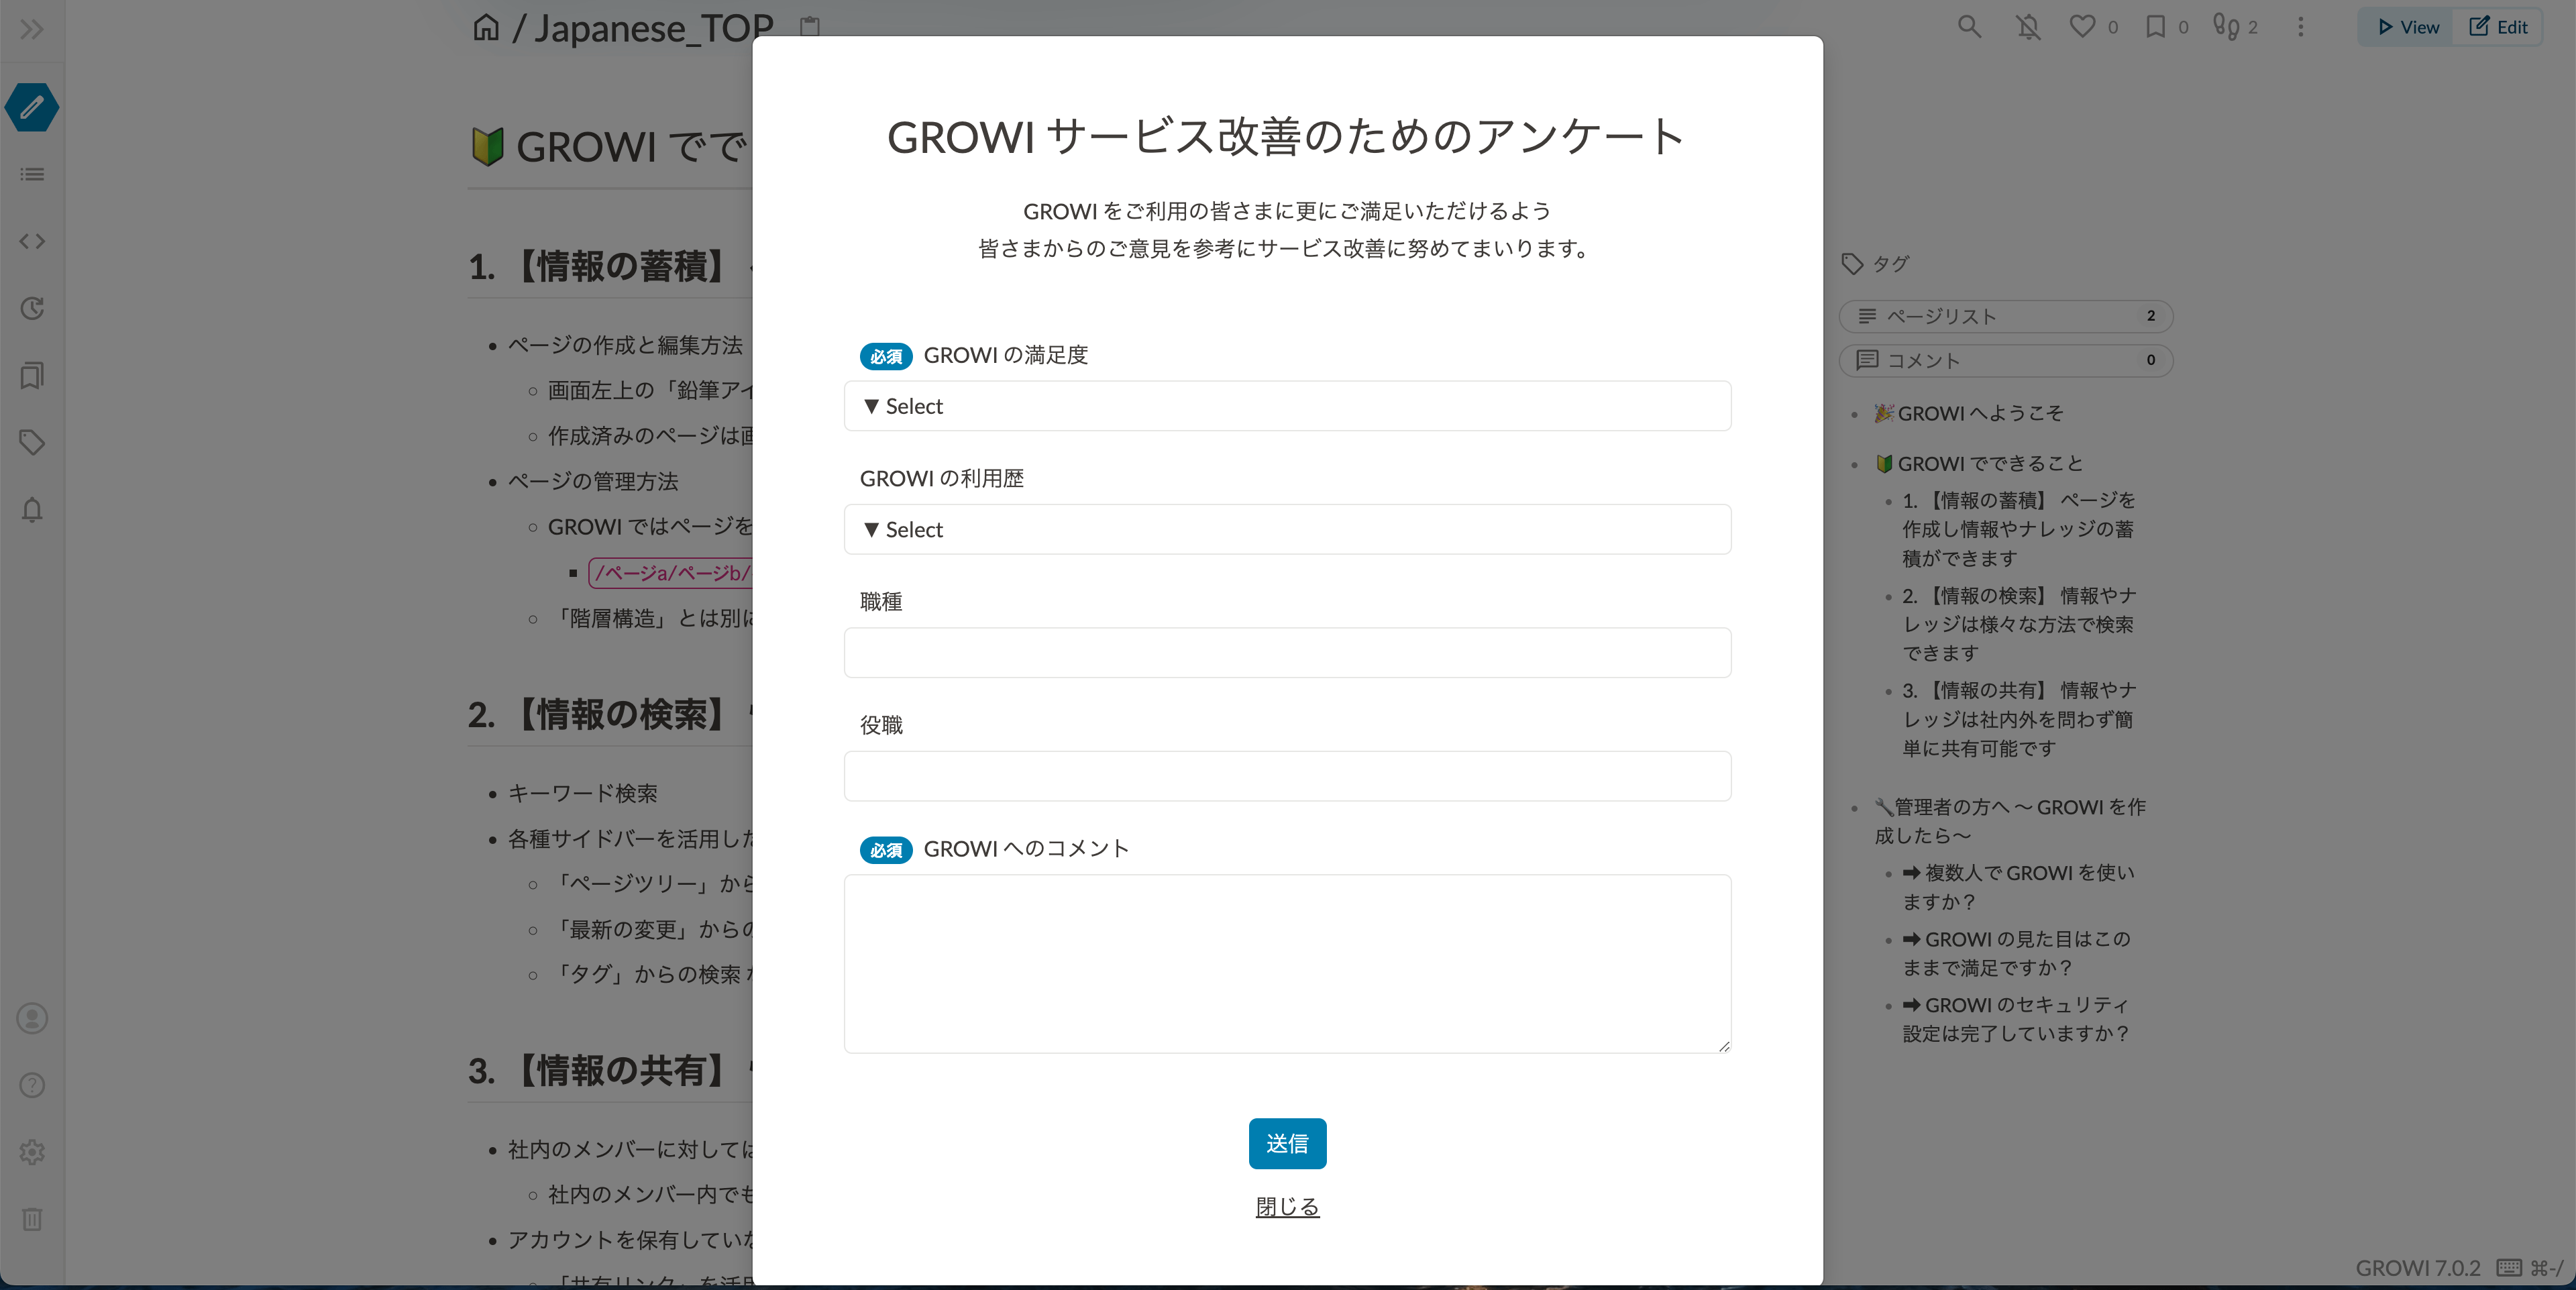
Task: Jump to 管理者の方へ contents entry
Action: (x=2010, y=821)
